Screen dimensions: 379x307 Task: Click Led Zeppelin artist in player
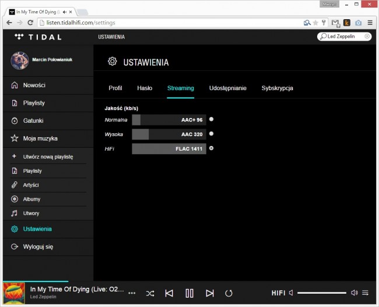click(x=43, y=297)
